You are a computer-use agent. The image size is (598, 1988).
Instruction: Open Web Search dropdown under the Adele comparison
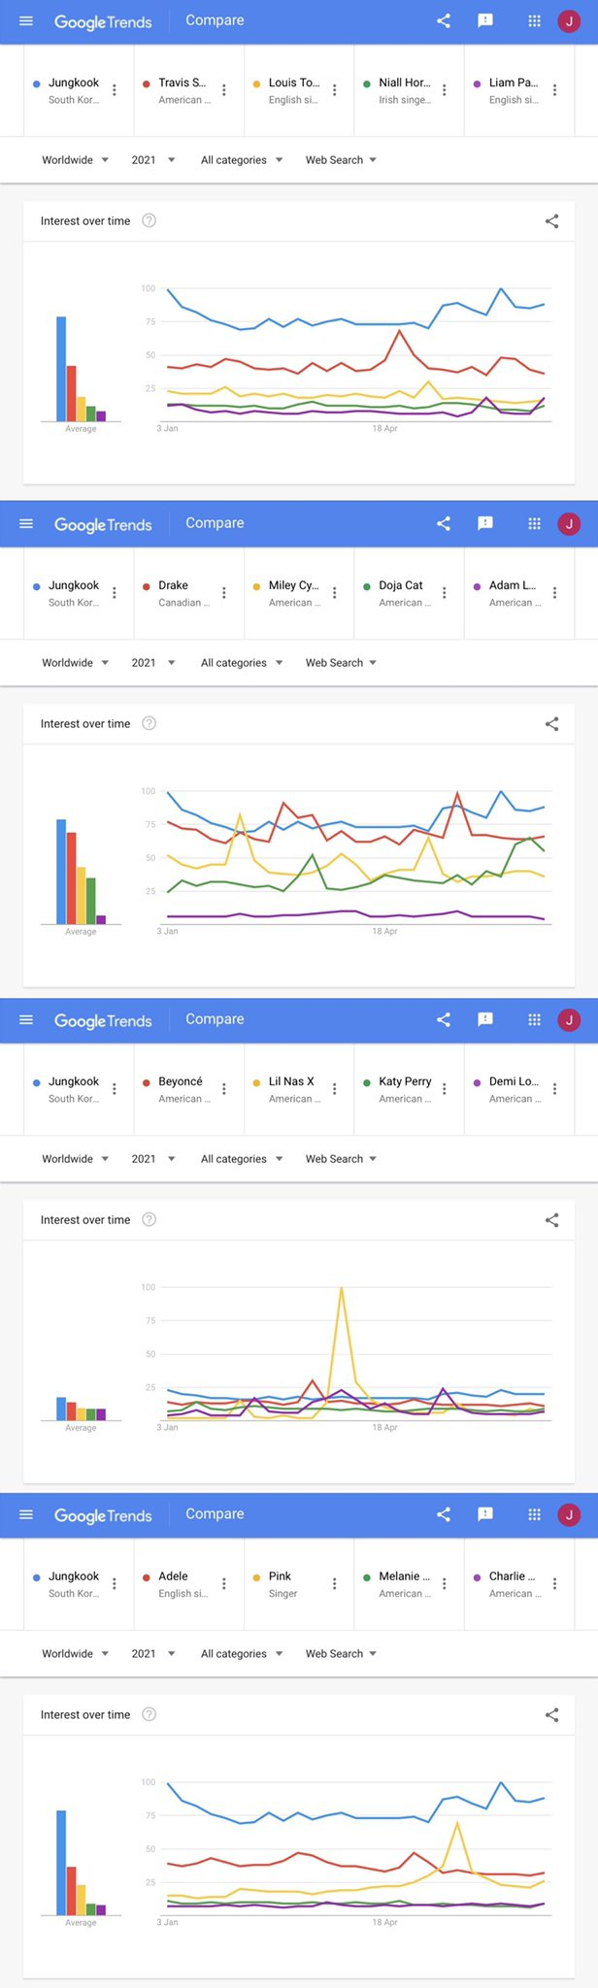[341, 1654]
